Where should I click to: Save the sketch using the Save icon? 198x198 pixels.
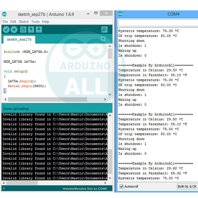[x=39, y=30]
